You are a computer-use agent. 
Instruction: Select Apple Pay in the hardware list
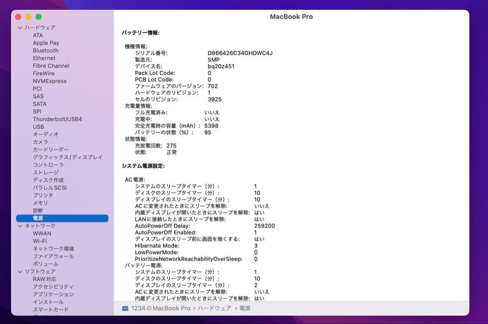tap(47, 43)
